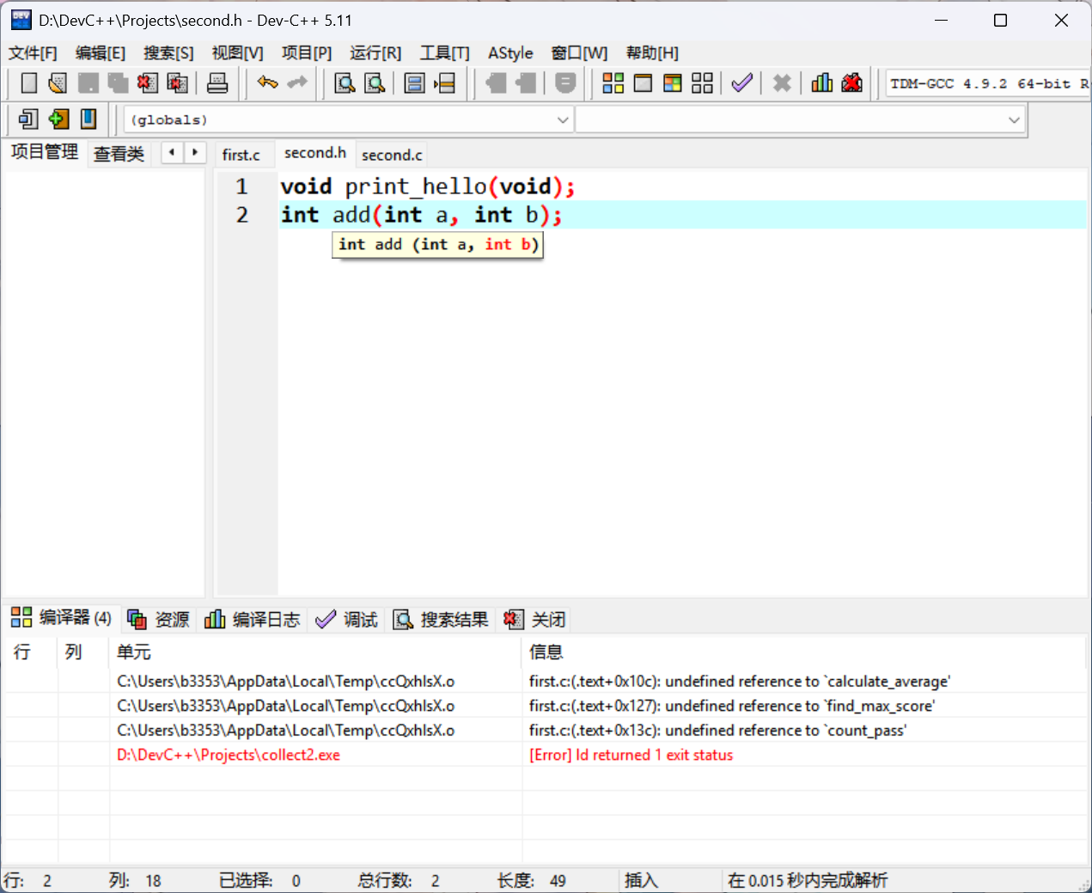This screenshot has width=1092, height=893.
Task: Click the 信息 column header
Action: (803, 652)
